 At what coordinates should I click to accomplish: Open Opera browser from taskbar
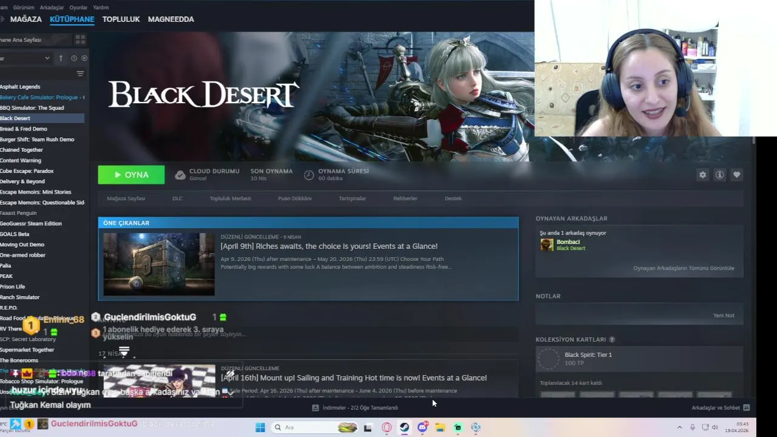pos(386,427)
